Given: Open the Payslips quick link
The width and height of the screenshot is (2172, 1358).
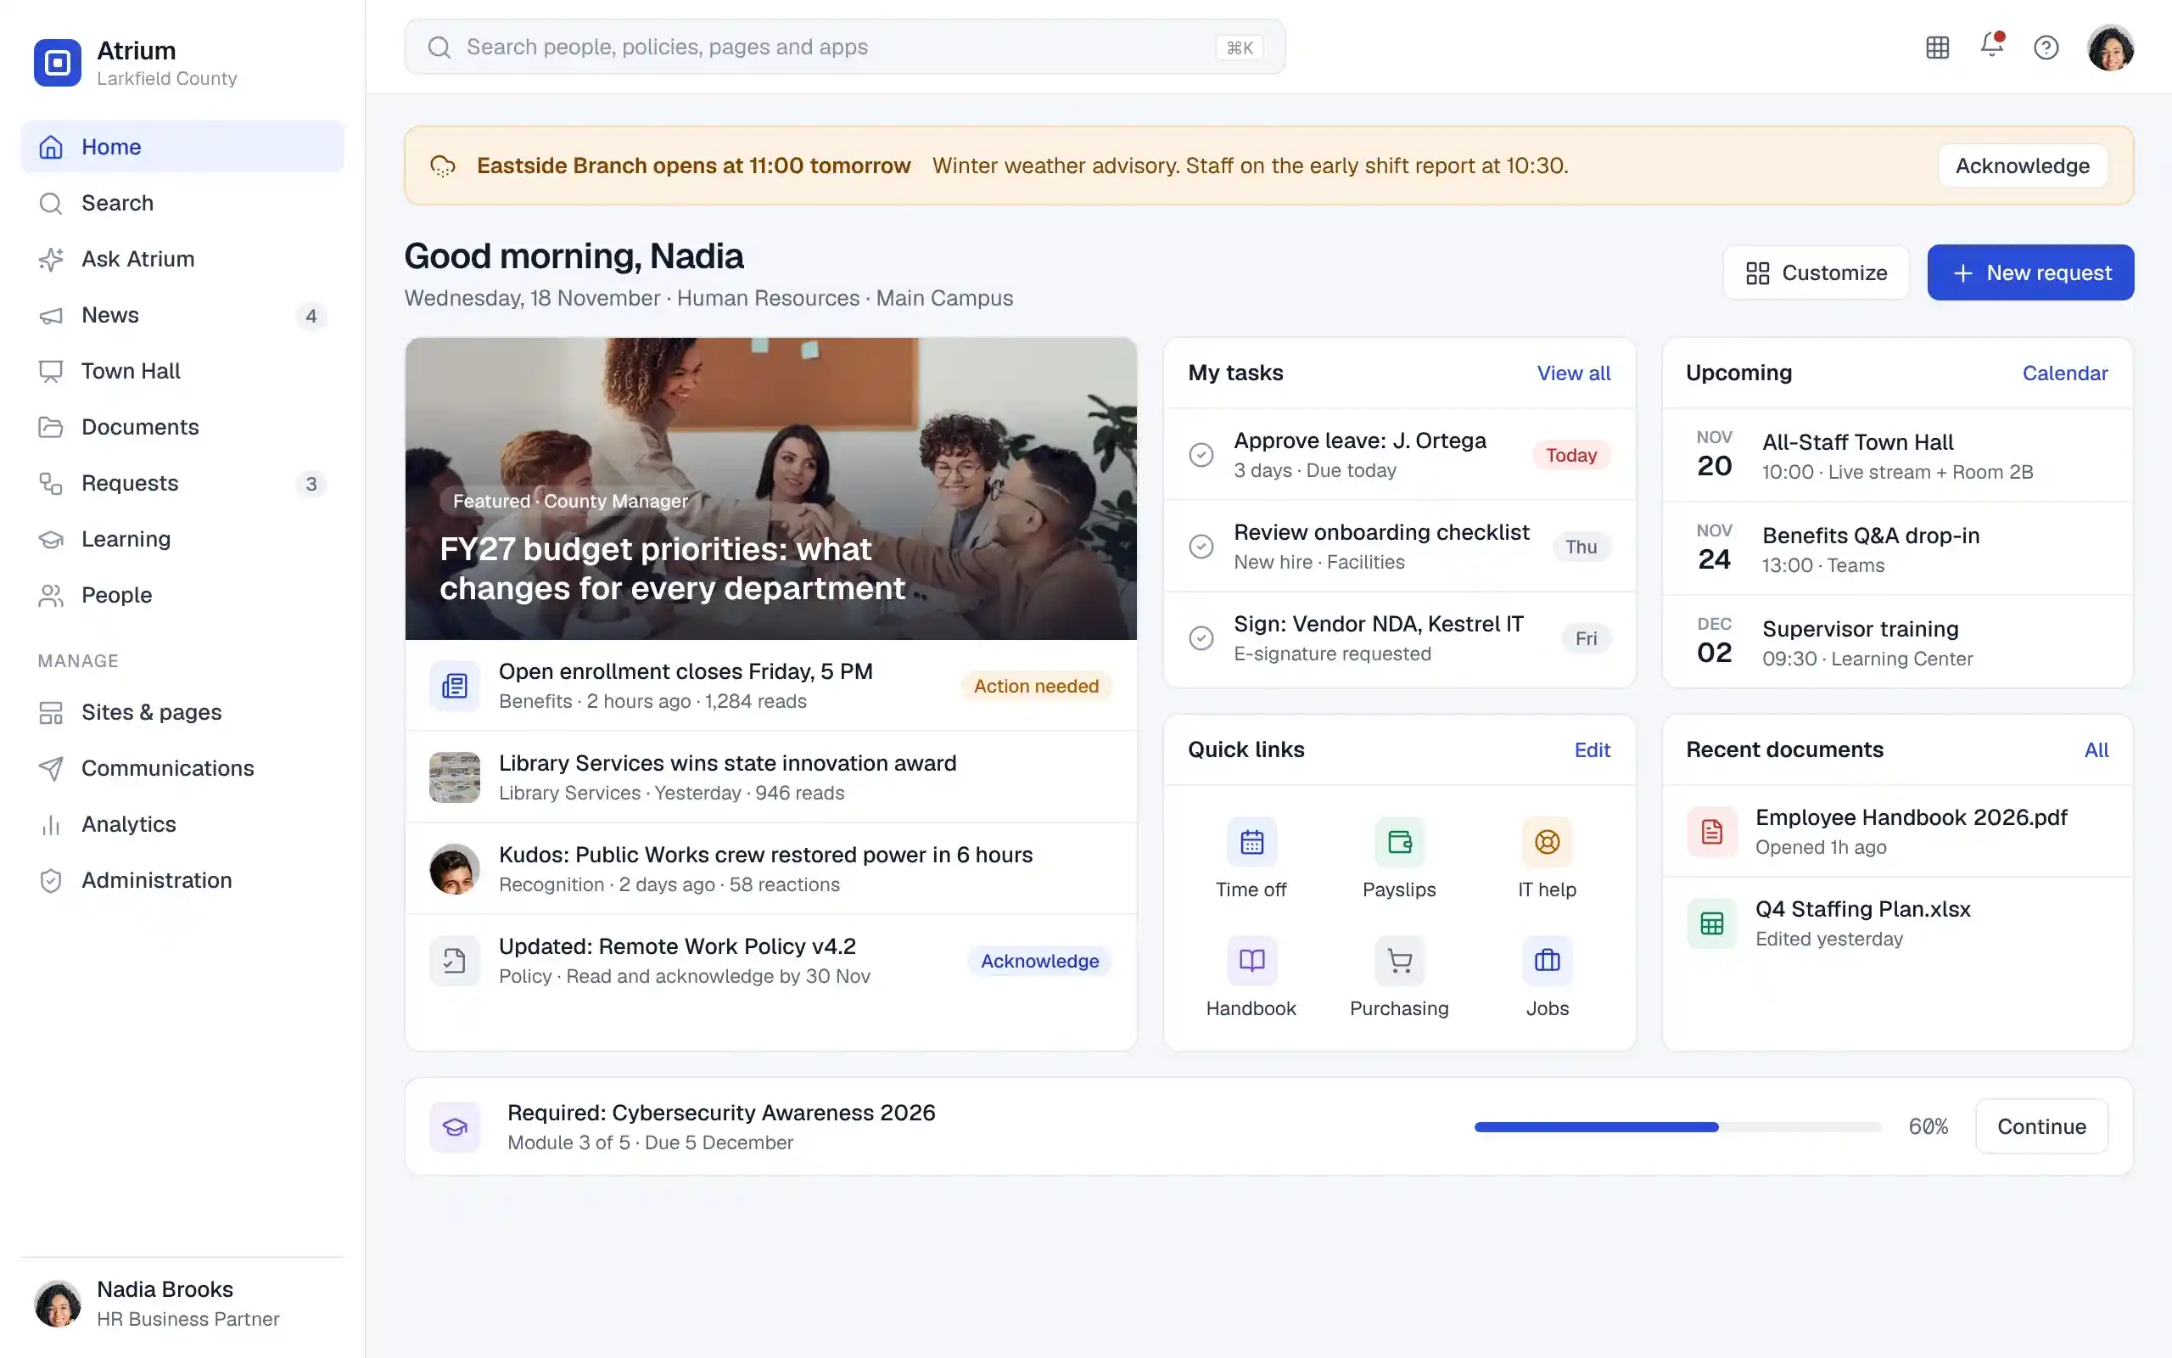Looking at the screenshot, I should (x=1399, y=859).
